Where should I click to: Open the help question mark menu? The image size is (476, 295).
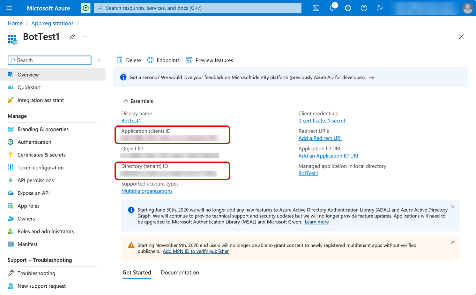click(x=364, y=8)
